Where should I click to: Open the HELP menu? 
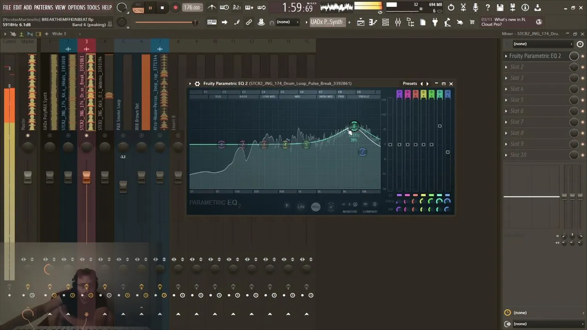[107, 7]
